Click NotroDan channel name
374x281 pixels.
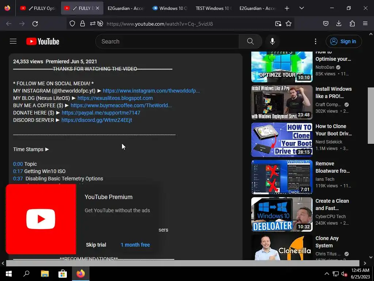pyautogui.click(x=325, y=67)
